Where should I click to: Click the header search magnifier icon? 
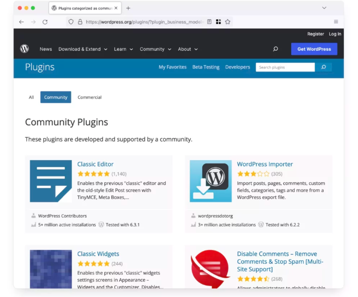[275, 49]
